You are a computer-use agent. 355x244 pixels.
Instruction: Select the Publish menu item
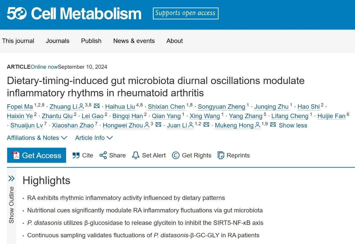91,41
